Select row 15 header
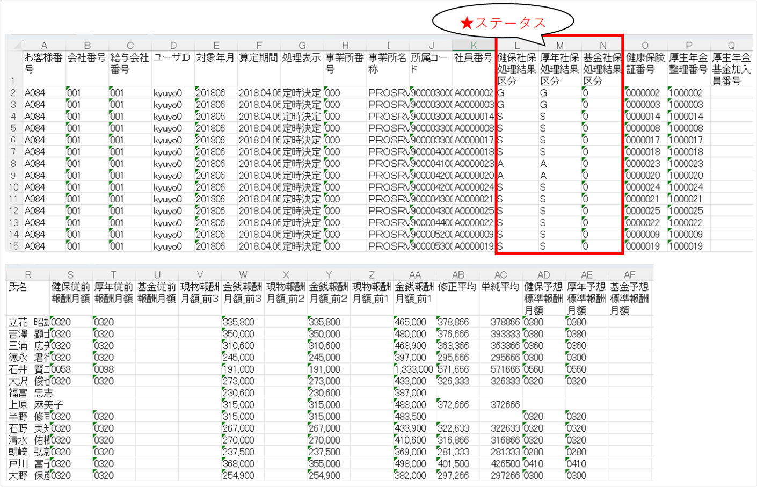Viewport: 757px width, 487px height. click(x=14, y=246)
